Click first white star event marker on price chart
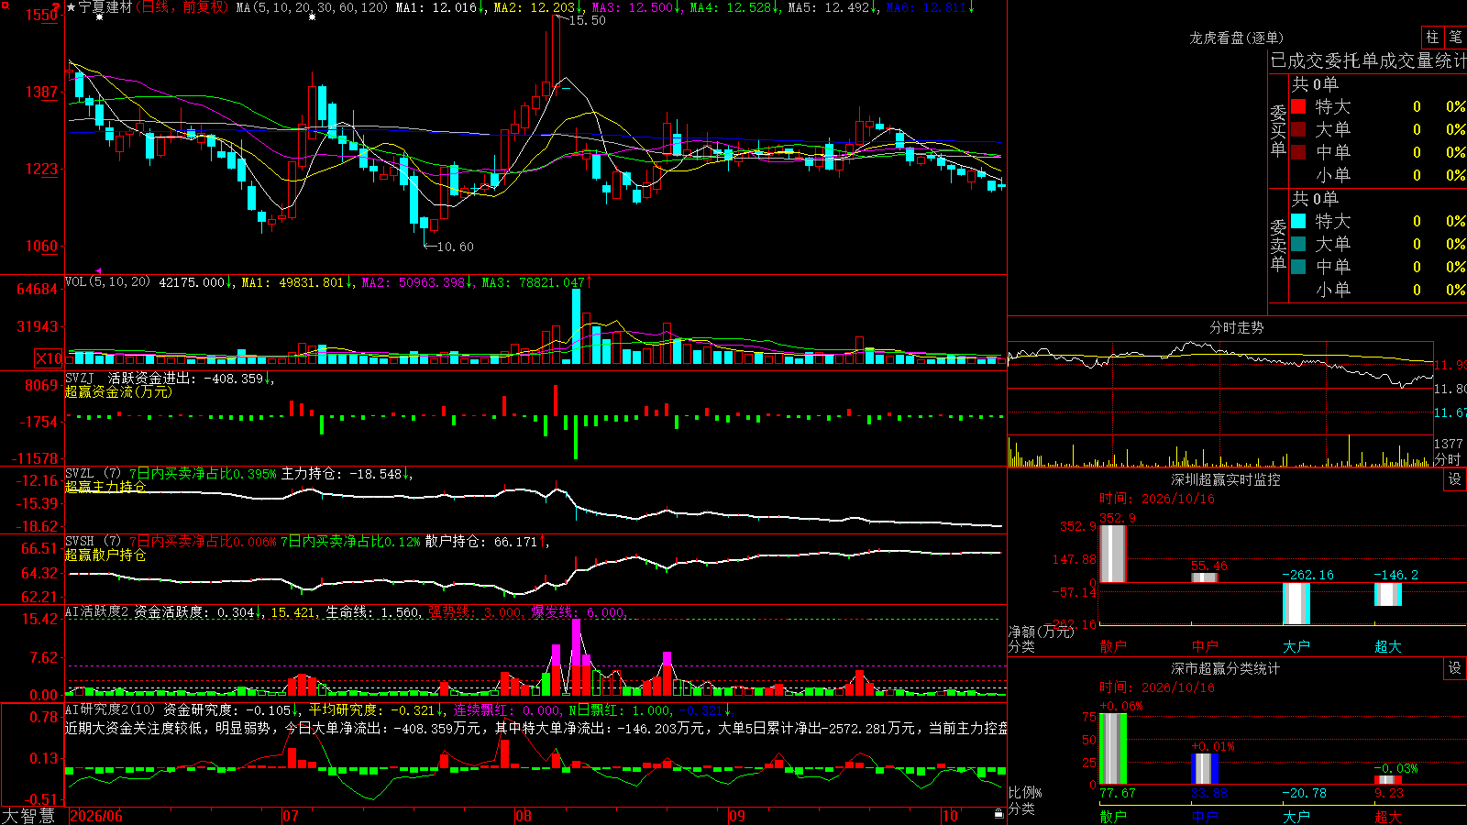The width and height of the screenshot is (1467, 825). coord(99,17)
